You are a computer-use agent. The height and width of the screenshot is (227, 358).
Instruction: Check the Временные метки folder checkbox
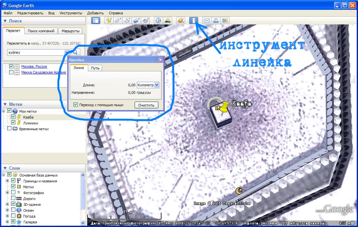click(9, 129)
